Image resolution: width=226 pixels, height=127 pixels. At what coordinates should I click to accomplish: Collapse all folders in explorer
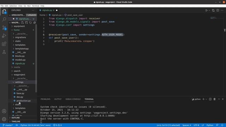click(x=35, y=23)
